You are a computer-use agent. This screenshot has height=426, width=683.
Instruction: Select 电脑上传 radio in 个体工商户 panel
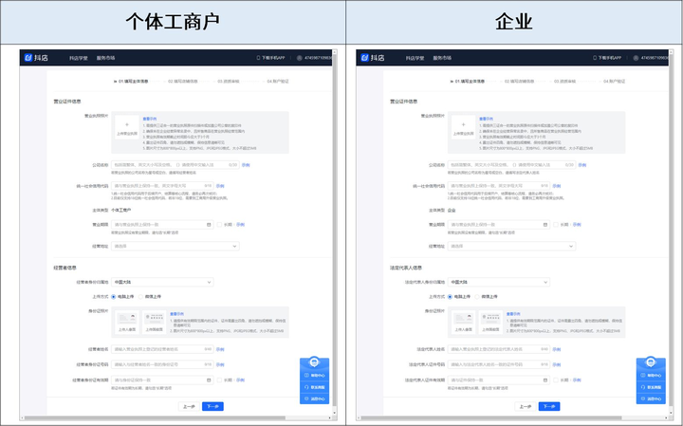(114, 297)
